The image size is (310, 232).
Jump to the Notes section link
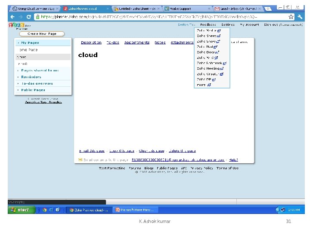[160, 43]
